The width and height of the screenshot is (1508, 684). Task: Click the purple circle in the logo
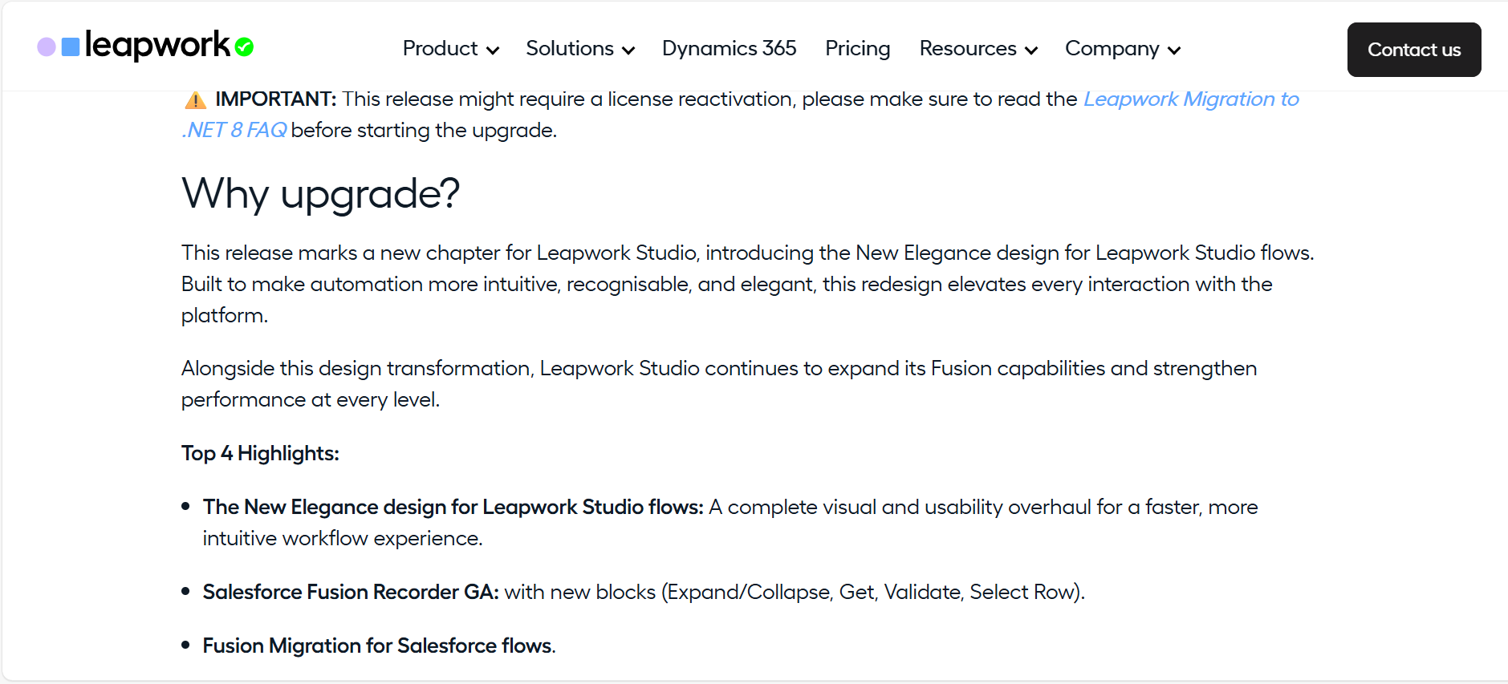point(47,47)
